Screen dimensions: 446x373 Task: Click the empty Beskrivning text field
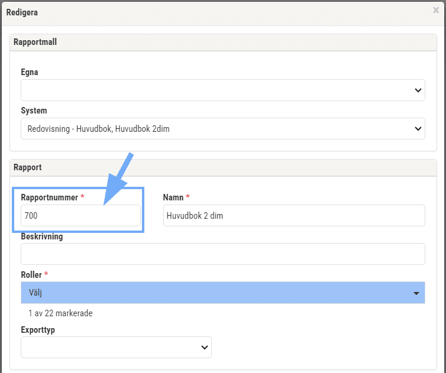223,254
